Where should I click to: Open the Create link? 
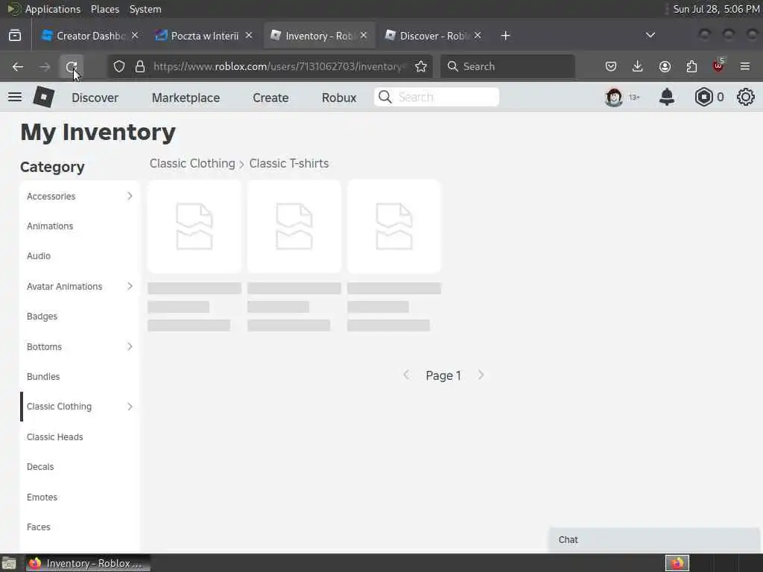(270, 98)
